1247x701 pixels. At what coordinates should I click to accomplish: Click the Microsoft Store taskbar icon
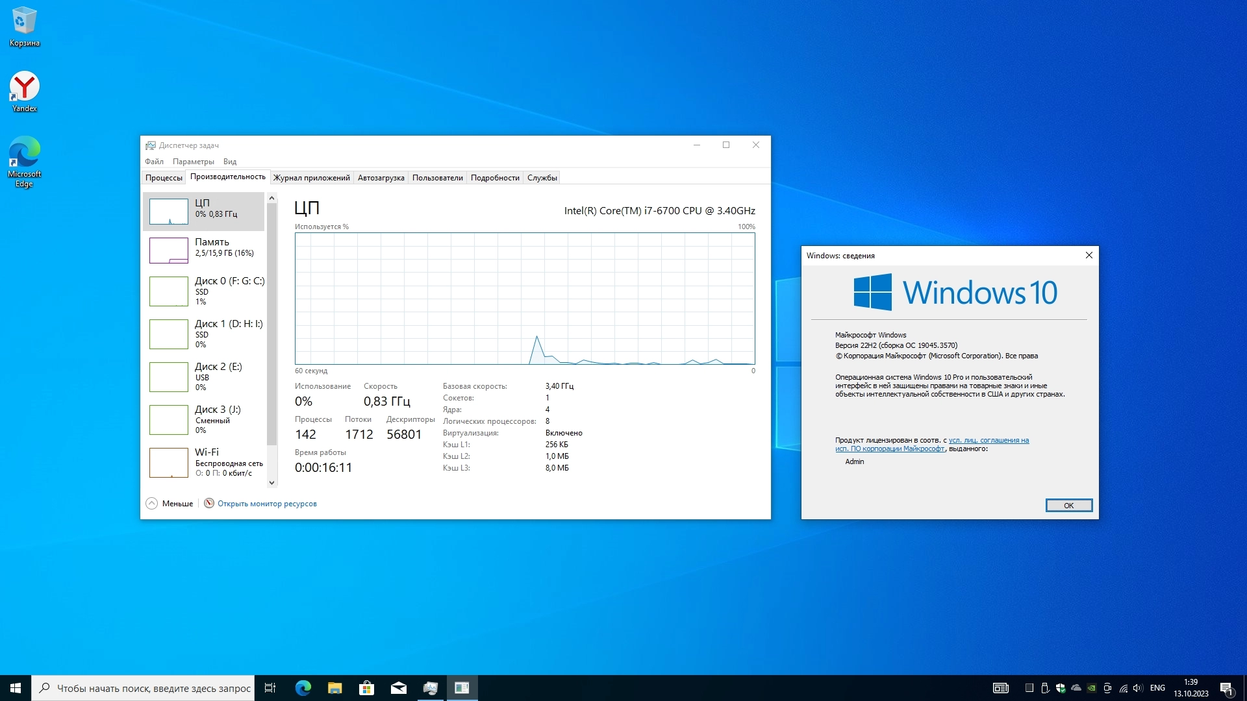tap(366, 688)
